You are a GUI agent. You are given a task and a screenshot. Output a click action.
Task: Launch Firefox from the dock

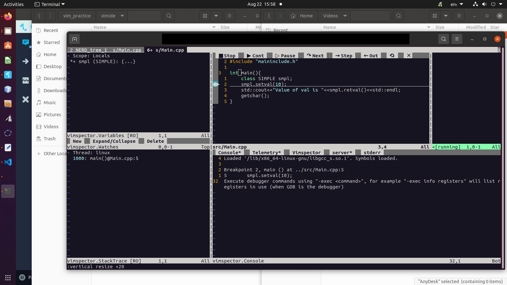pos(8,16)
